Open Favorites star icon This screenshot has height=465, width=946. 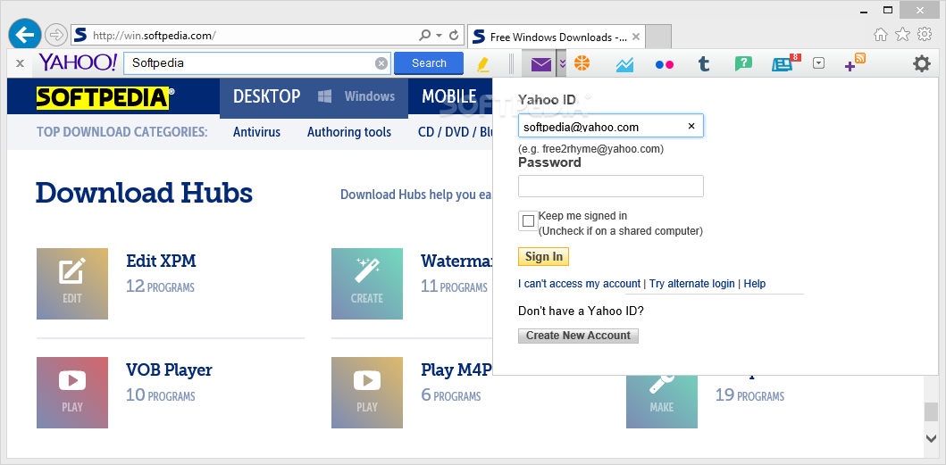(x=902, y=35)
